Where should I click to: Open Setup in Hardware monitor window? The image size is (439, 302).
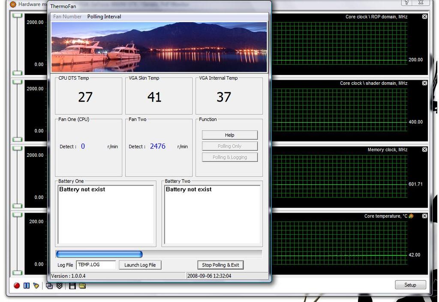pos(410,285)
